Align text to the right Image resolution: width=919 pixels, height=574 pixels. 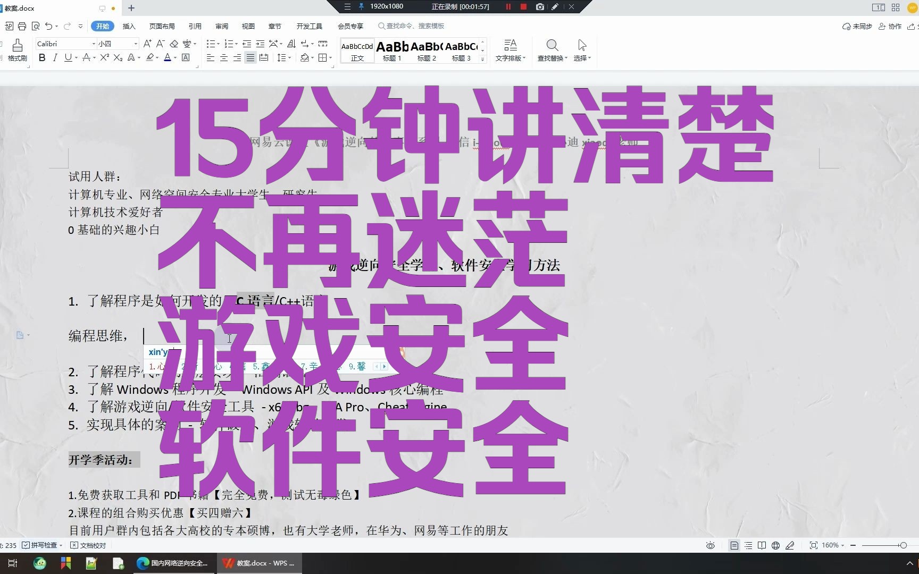click(x=237, y=57)
